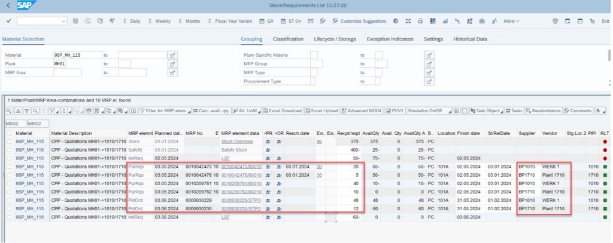613x243 pixels.
Task: Click the multiple selection icon for Plant
Action: (172, 63)
